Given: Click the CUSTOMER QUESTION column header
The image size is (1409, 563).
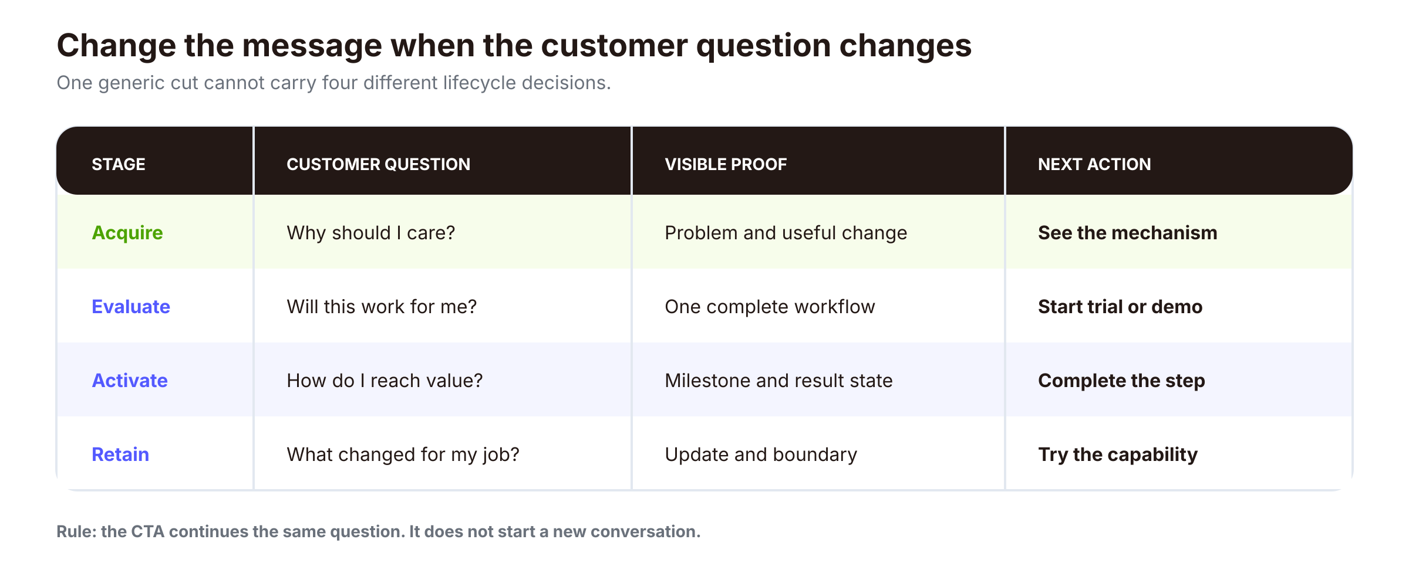Looking at the screenshot, I should 378,164.
